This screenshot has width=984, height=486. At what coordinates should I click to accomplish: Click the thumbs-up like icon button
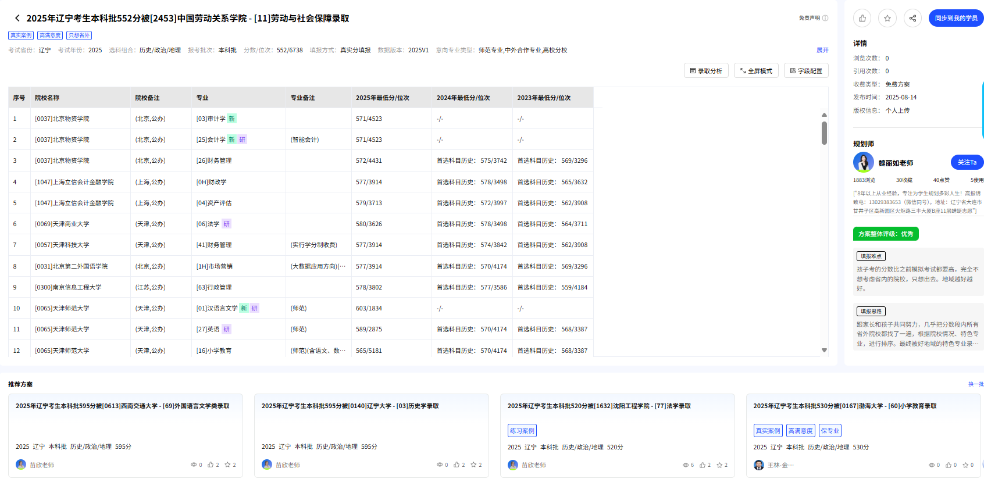862,18
